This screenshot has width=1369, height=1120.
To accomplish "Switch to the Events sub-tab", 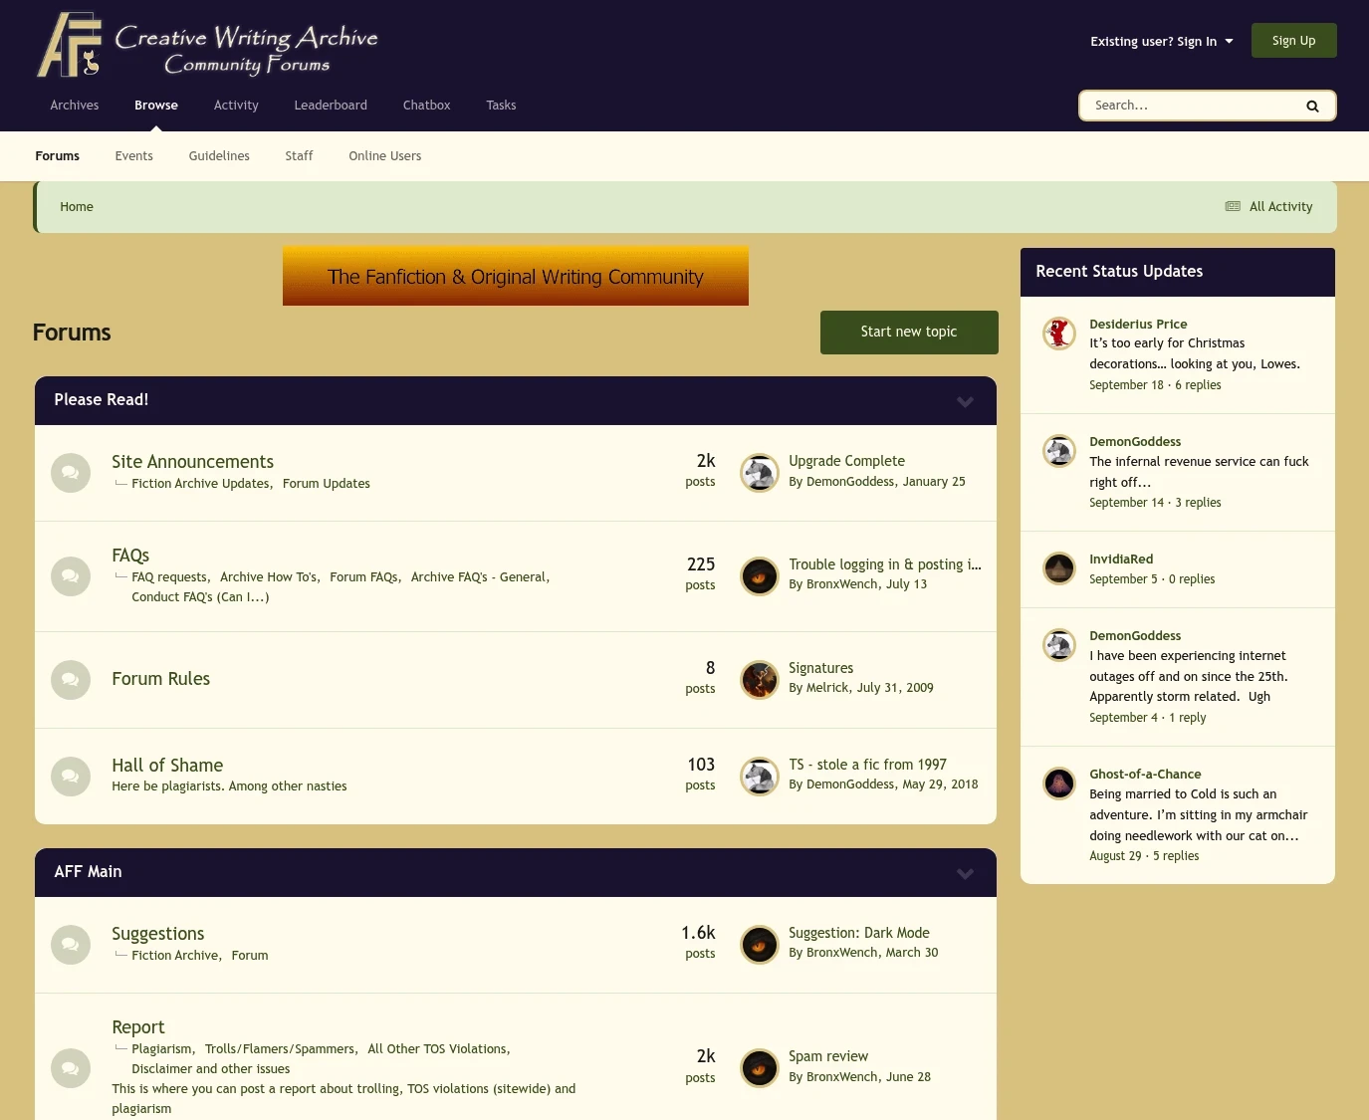I will [x=134, y=156].
